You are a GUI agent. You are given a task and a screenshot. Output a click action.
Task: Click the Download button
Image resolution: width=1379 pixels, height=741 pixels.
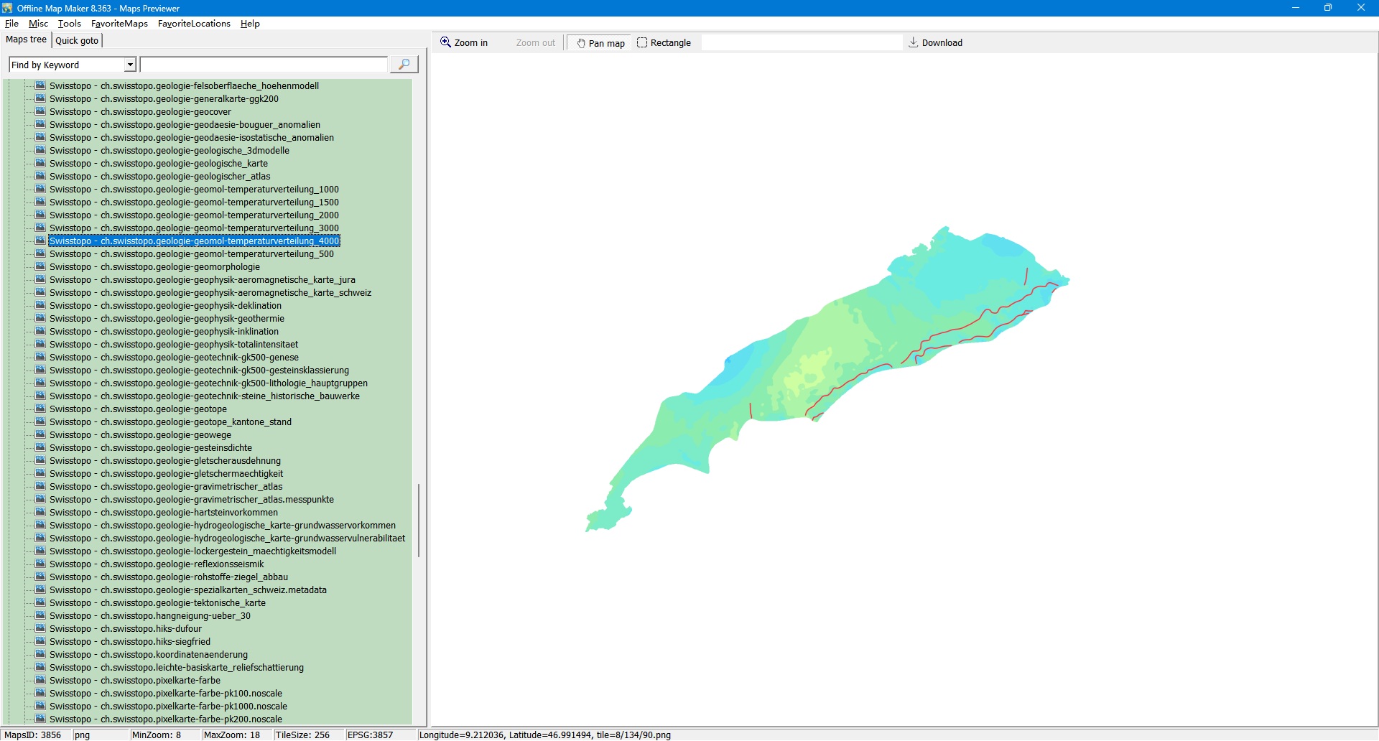click(935, 43)
